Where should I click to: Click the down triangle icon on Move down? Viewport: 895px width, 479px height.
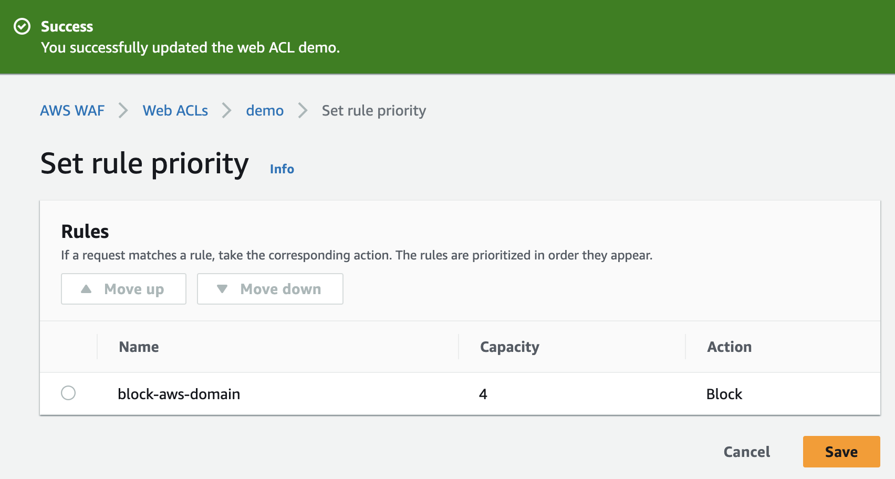click(x=222, y=289)
